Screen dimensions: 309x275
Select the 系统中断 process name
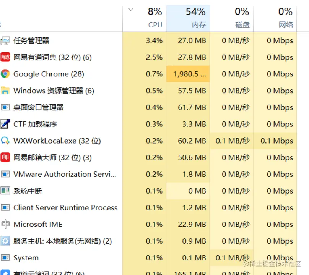click(x=28, y=191)
